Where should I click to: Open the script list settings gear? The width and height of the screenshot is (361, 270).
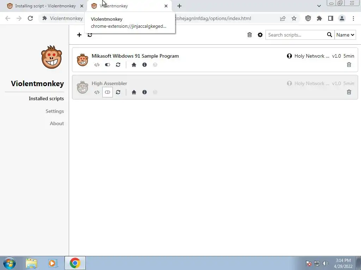[260, 35]
